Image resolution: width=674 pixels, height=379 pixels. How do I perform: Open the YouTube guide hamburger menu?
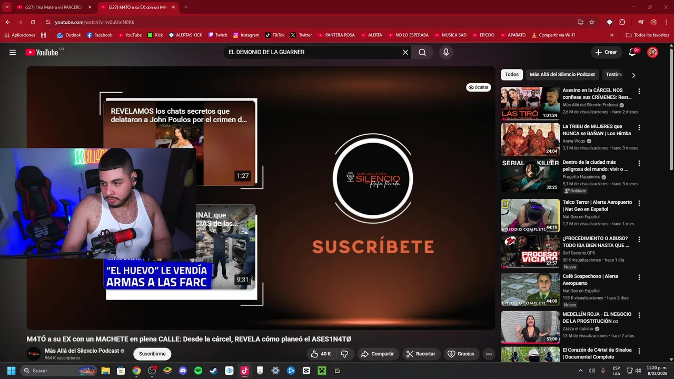pos(13,52)
